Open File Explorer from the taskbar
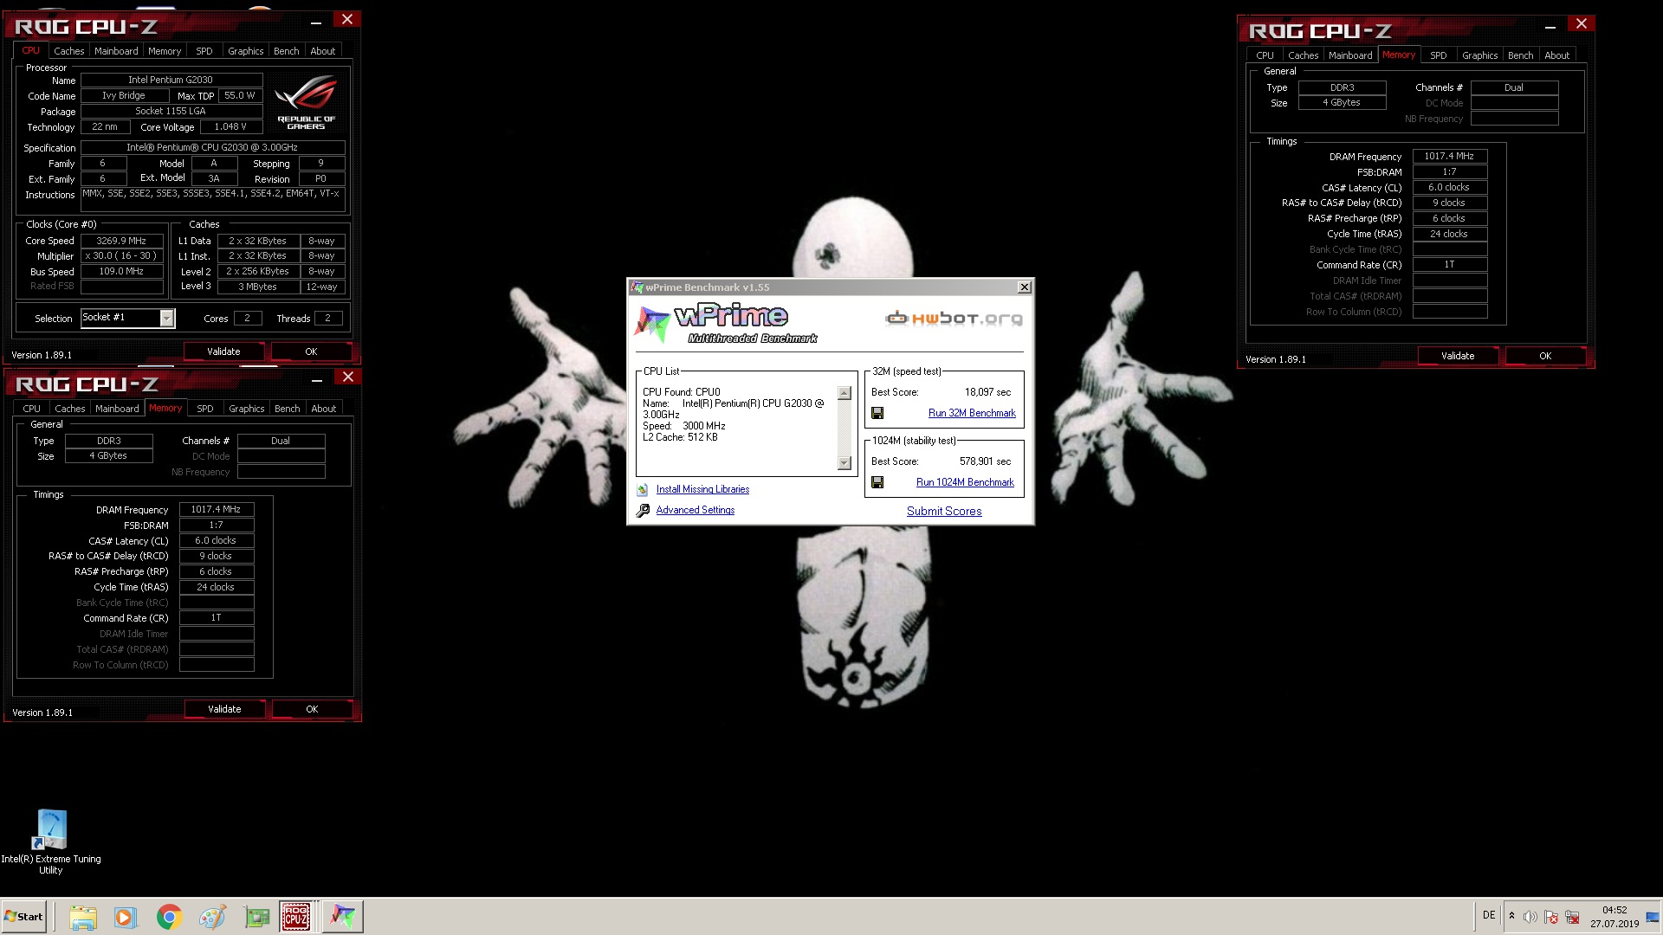The image size is (1663, 935). pyautogui.click(x=83, y=917)
